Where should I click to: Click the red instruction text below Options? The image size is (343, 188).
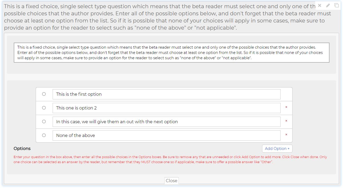(170, 159)
